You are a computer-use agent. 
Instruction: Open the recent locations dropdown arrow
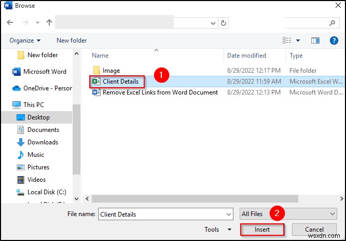(37, 22)
